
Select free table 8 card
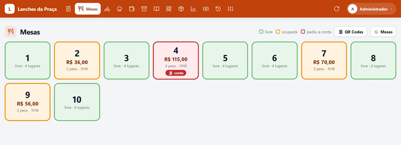374,61
